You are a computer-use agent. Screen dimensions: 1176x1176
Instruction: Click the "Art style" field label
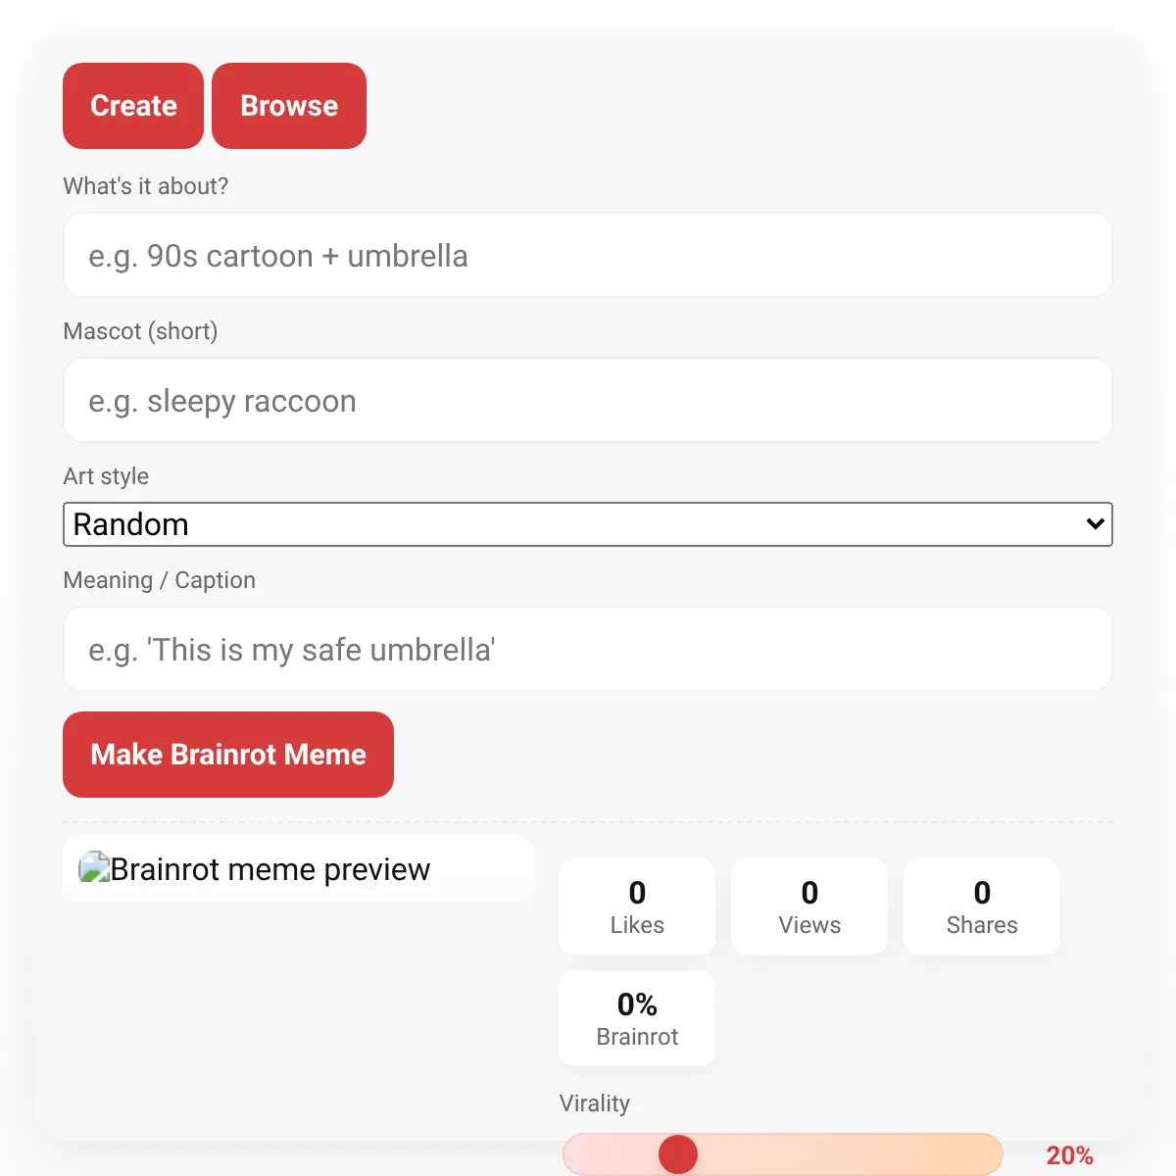click(x=106, y=476)
